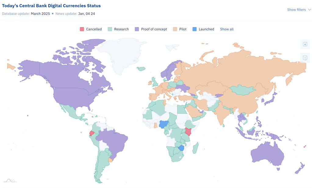Screen dimensions: 312x188
Task: Click the blue Launched legend swatch
Action: 195,29
